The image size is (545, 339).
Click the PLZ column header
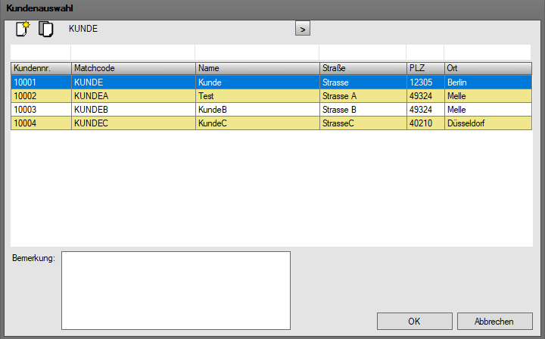pos(424,68)
